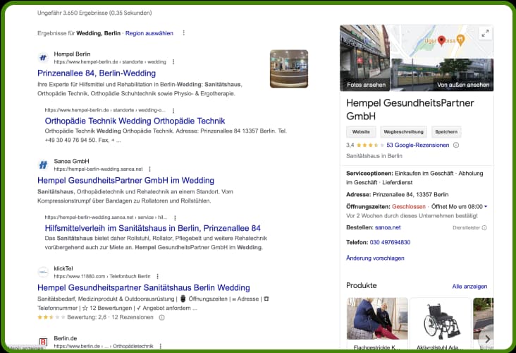Open sanoa.net order link
The height and width of the screenshot is (353, 516).
click(x=388, y=227)
